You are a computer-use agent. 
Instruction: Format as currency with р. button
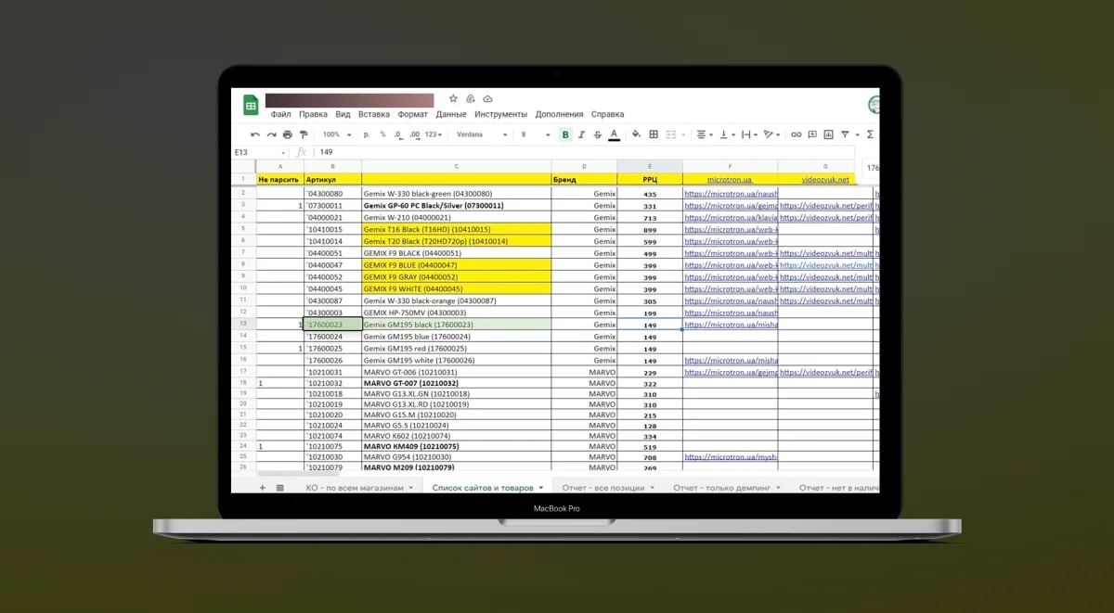tap(368, 134)
